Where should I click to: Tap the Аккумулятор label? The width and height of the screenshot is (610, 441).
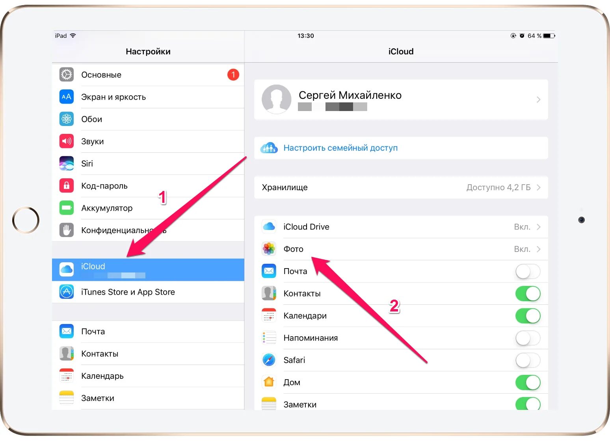107,208
